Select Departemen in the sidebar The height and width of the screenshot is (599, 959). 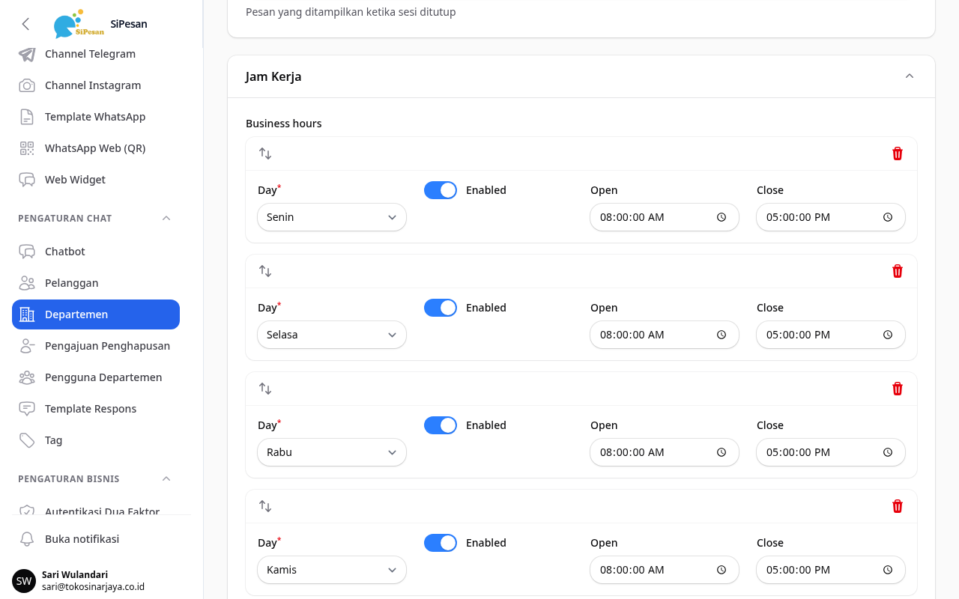tap(96, 314)
